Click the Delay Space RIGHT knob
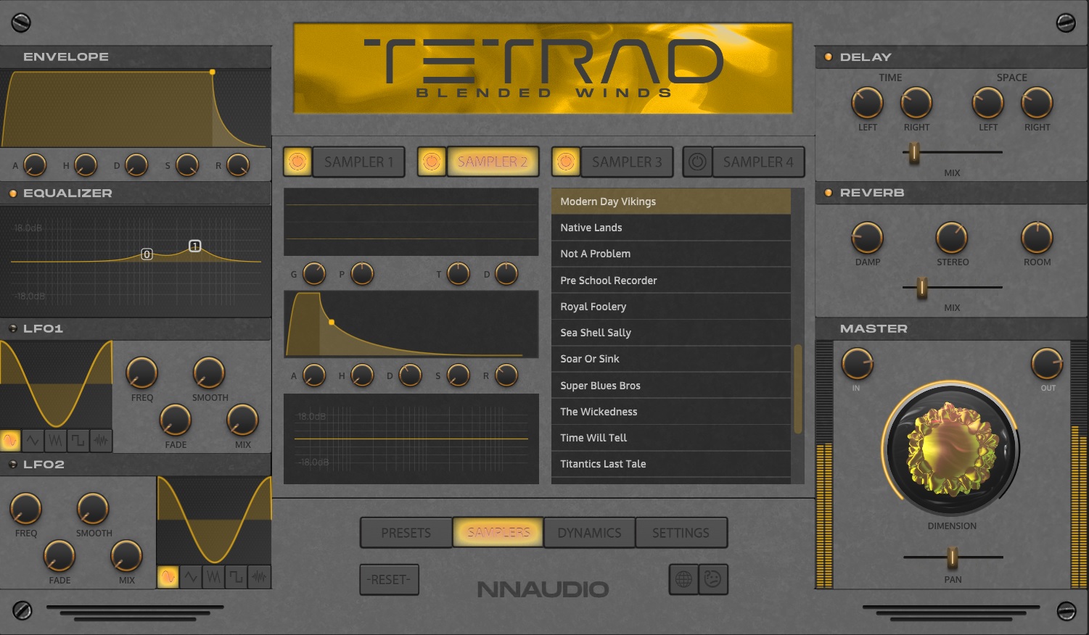This screenshot has height=635, width=1089. click(x=1037, y=103)
